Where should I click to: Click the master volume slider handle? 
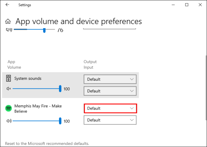[x=44, y=30]
